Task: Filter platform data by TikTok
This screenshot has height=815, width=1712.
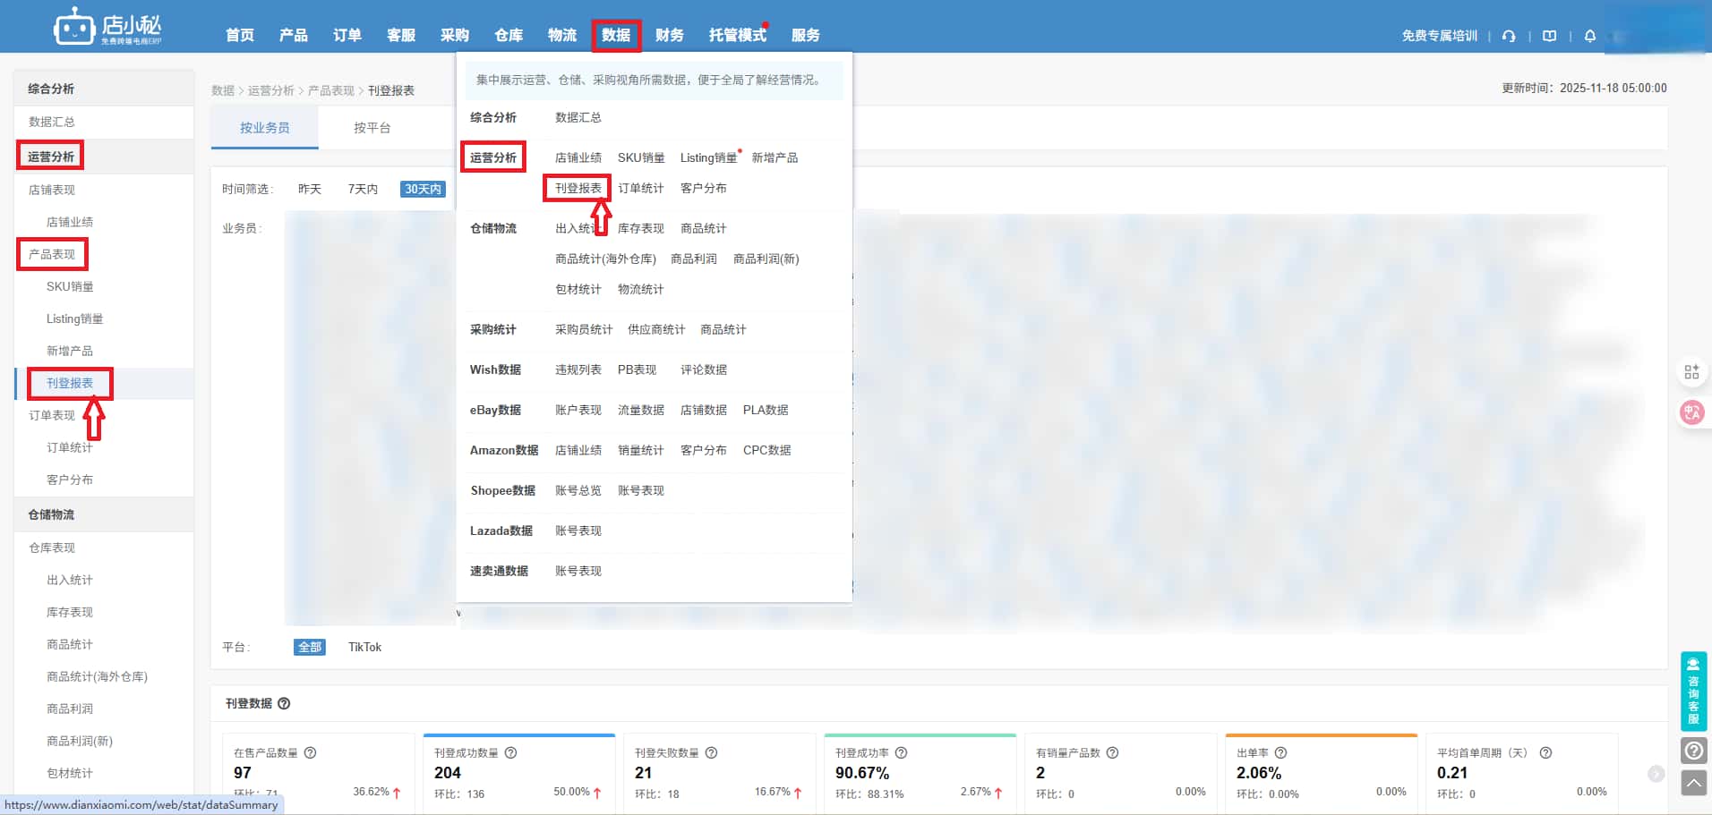Action: [364, 647]
